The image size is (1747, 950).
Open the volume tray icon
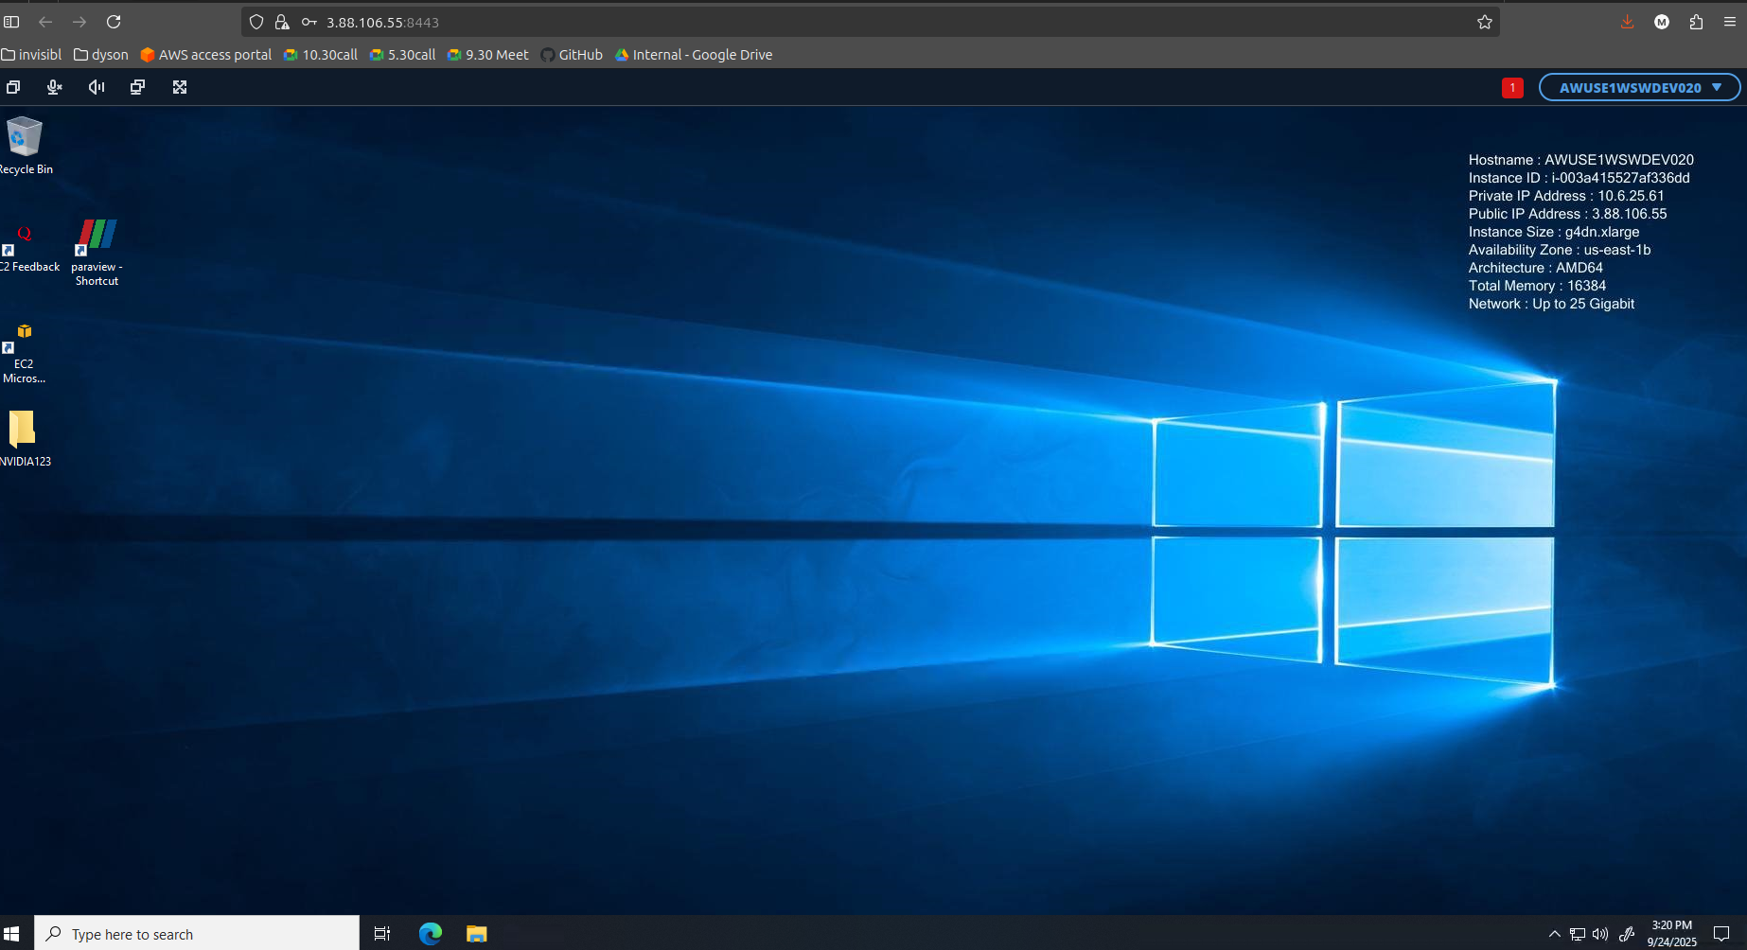point(1600,934)
